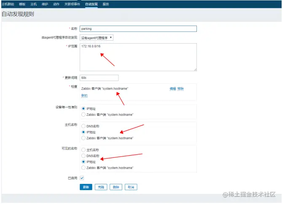
Task: Click 移除 link for system.hostname check
Action: pyautogui.click(x=180, y=89)
